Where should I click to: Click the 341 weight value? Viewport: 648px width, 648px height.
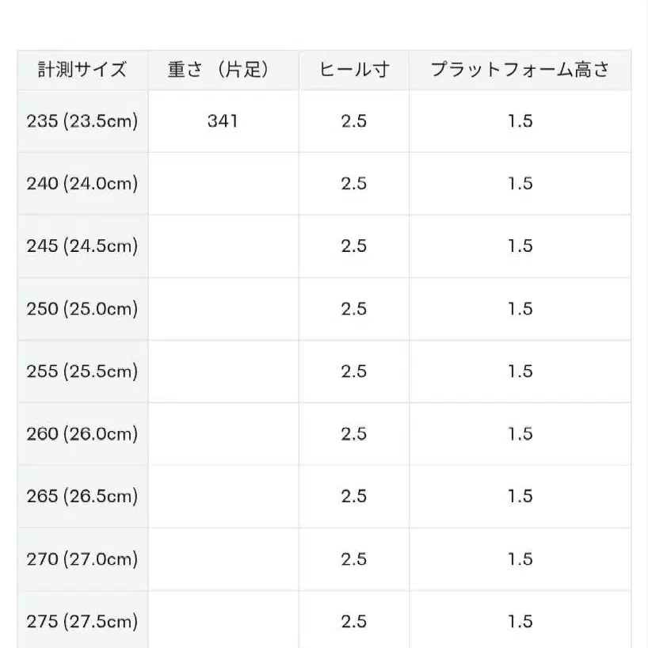223,120
